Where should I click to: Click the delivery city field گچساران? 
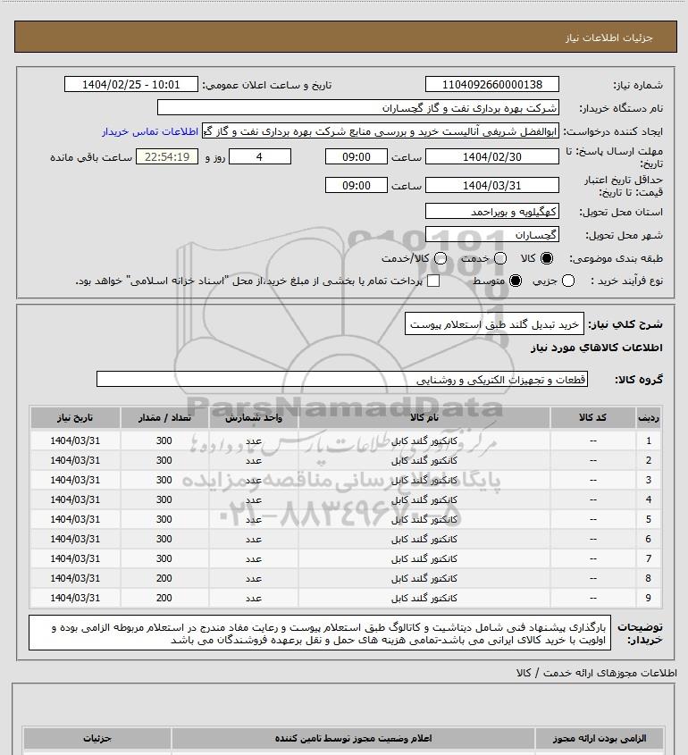[492, 234]
